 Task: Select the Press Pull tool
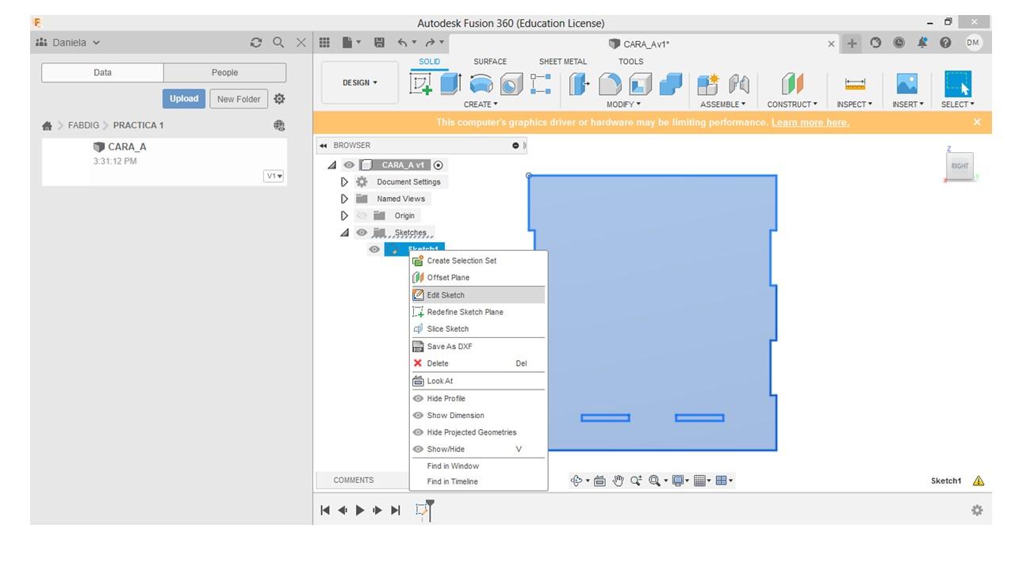tap(580, 84)
